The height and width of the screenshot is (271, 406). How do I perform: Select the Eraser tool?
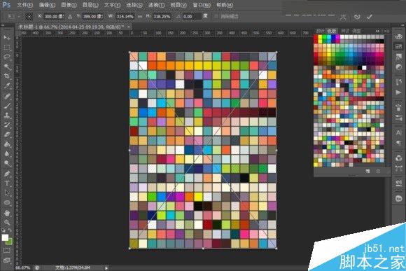[7, 134]
